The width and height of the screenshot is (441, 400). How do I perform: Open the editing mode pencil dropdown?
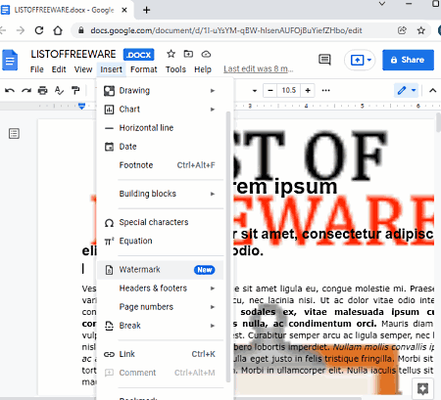[x=406, y=90]
